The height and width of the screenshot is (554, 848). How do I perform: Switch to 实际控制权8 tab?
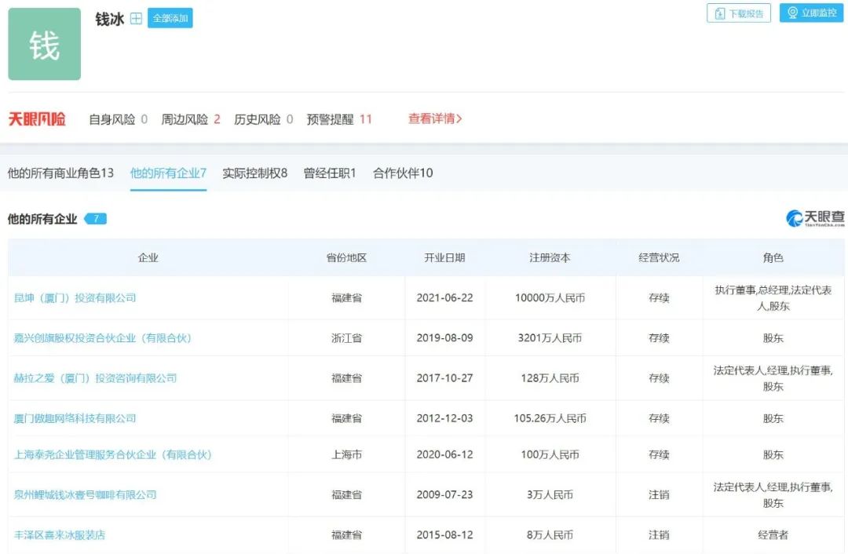(254, 173)
